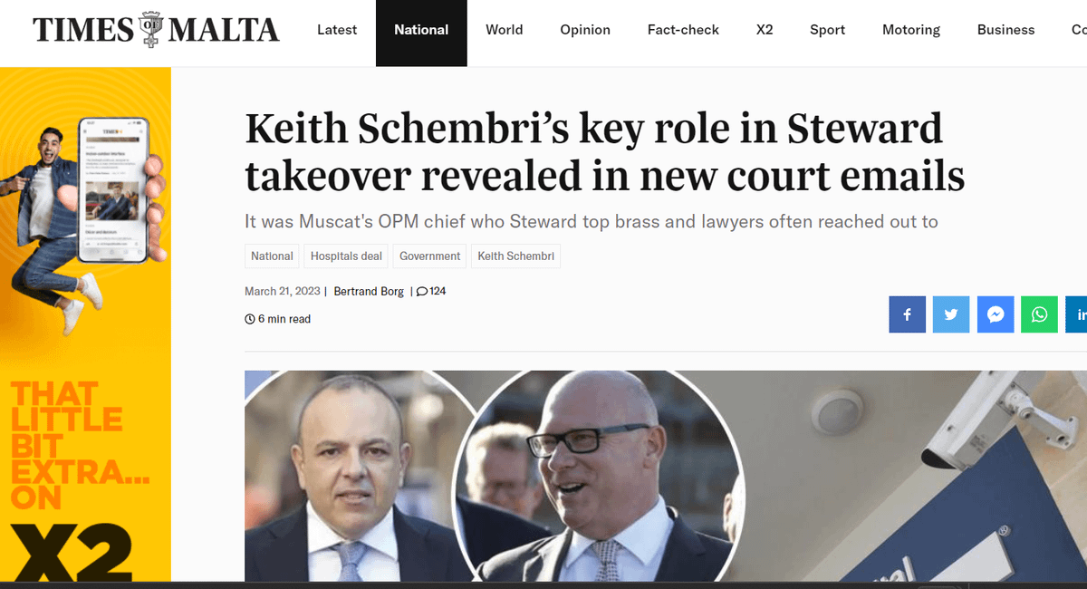Open the Latest menu item
The image size is (1087, 589).
coord(337,30)
